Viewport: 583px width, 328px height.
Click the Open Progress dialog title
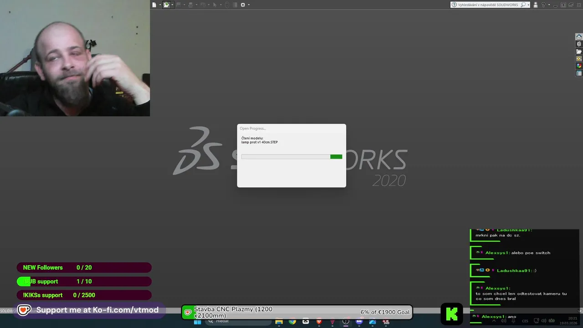pos(253,128)
